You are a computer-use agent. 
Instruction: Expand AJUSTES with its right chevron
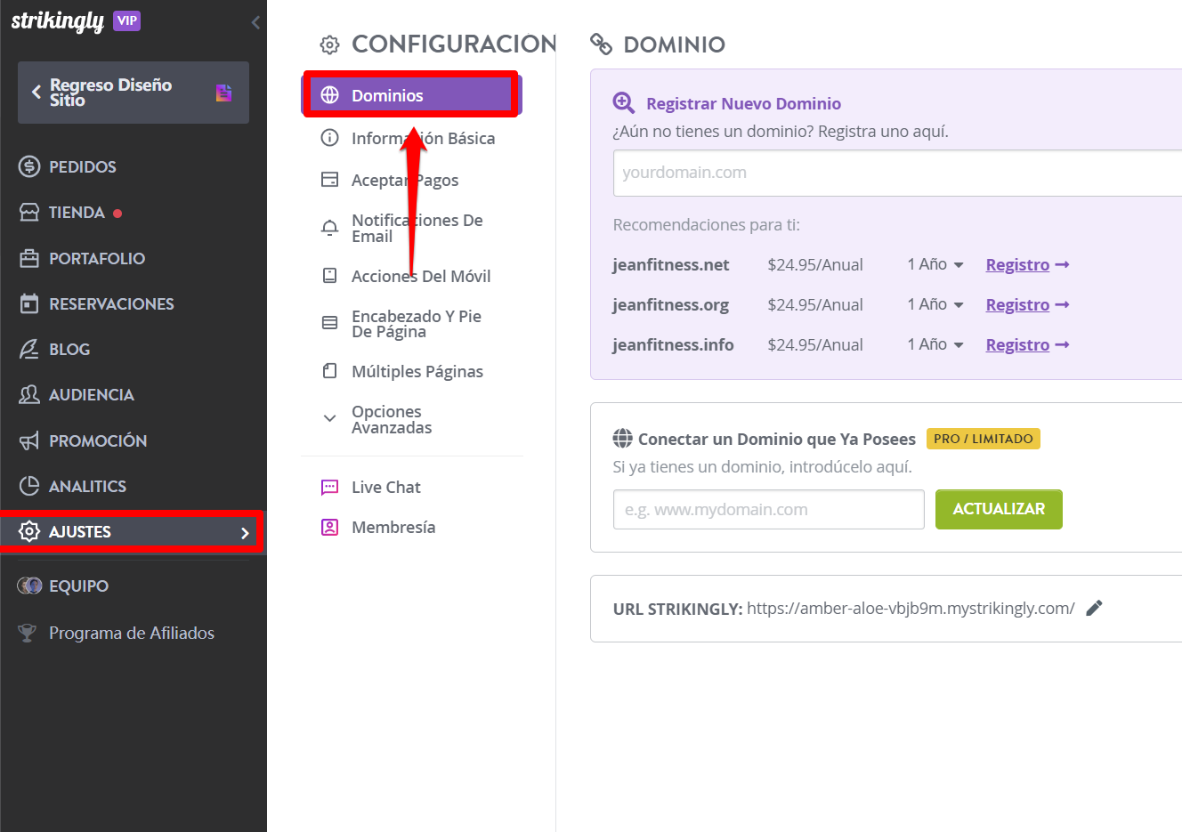(245, 532)
